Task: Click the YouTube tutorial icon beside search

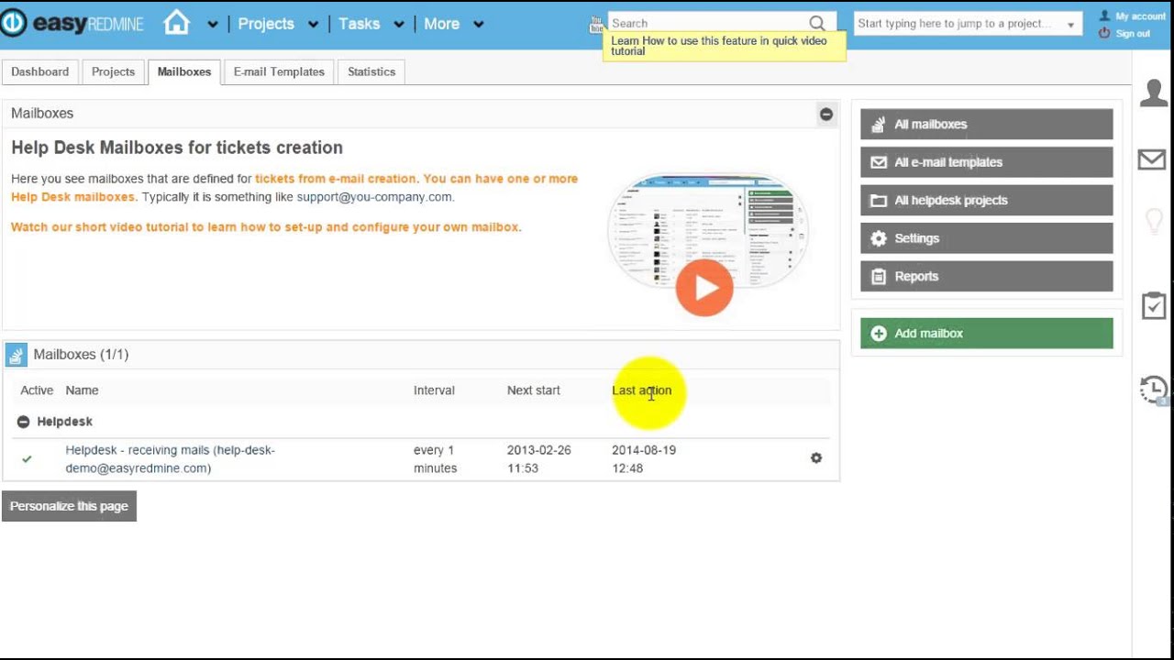Action: pos(597,24)
